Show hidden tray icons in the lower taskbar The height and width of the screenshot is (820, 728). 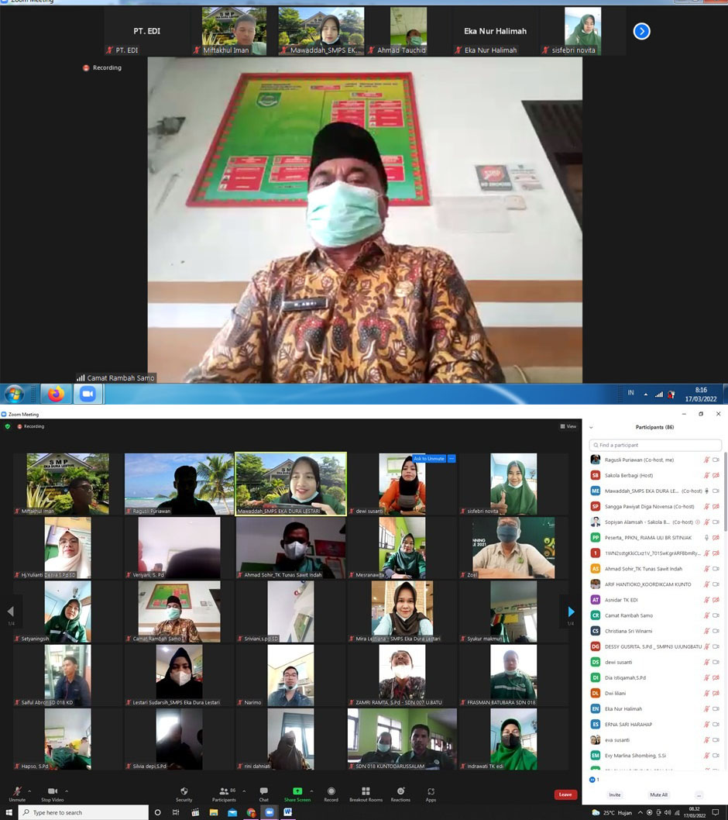[640, 813]
